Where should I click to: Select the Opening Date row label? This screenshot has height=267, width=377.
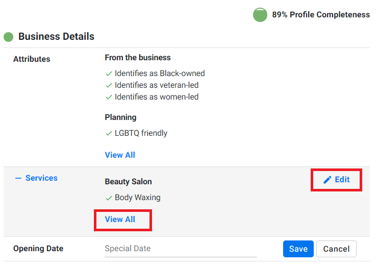point(38,249)
